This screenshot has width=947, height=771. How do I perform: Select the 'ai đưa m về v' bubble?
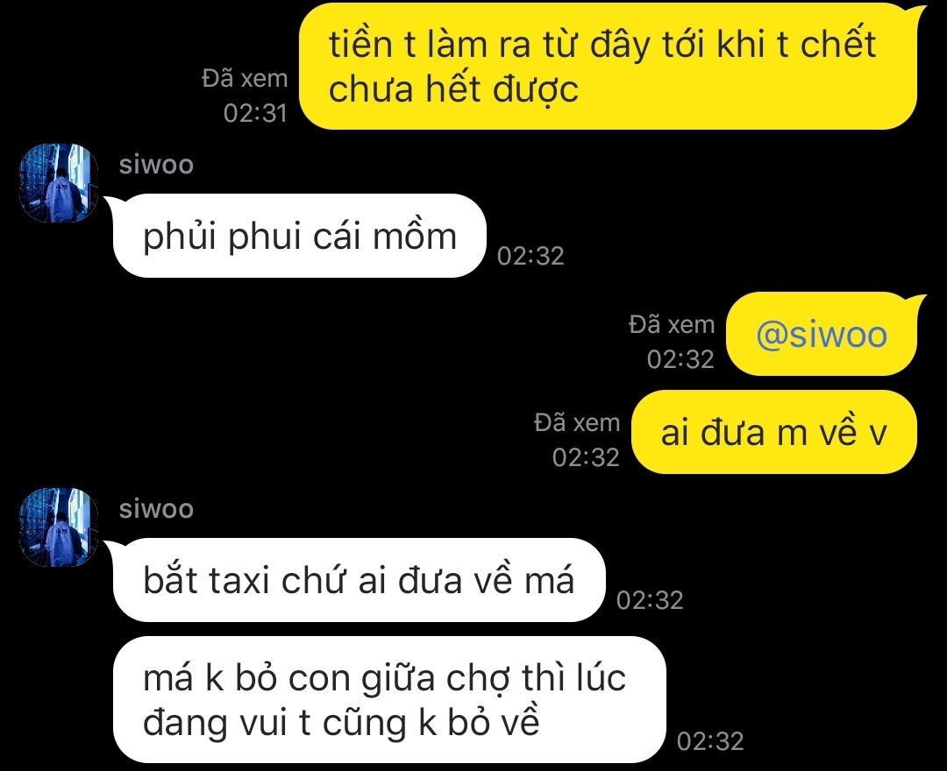(x=774, y=432)
